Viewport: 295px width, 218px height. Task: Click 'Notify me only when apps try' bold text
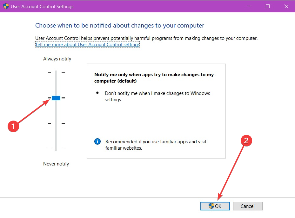(x=154, y=78)
